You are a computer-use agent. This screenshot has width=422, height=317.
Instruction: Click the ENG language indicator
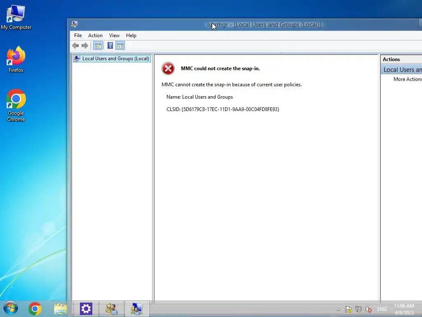point(382,309)
